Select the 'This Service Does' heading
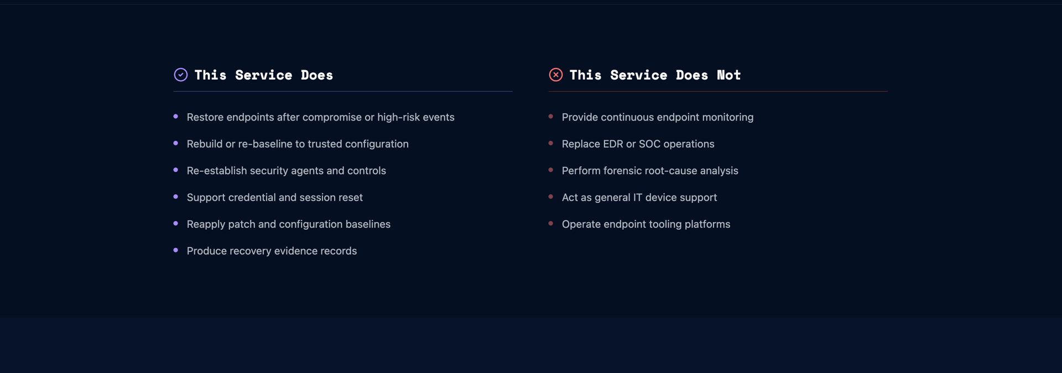The height and width of the screenshot is (373, 1062). tap(263, 75)
